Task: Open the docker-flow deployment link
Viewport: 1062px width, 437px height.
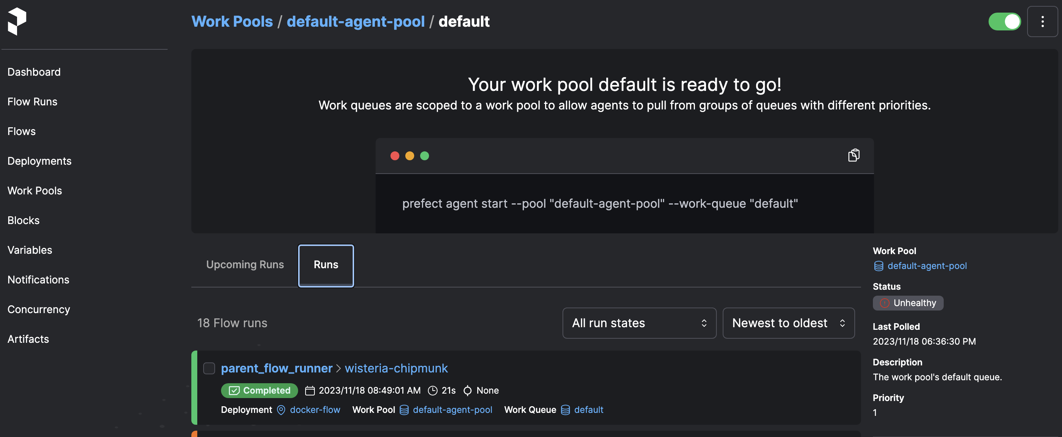Action: pos(315,410)
